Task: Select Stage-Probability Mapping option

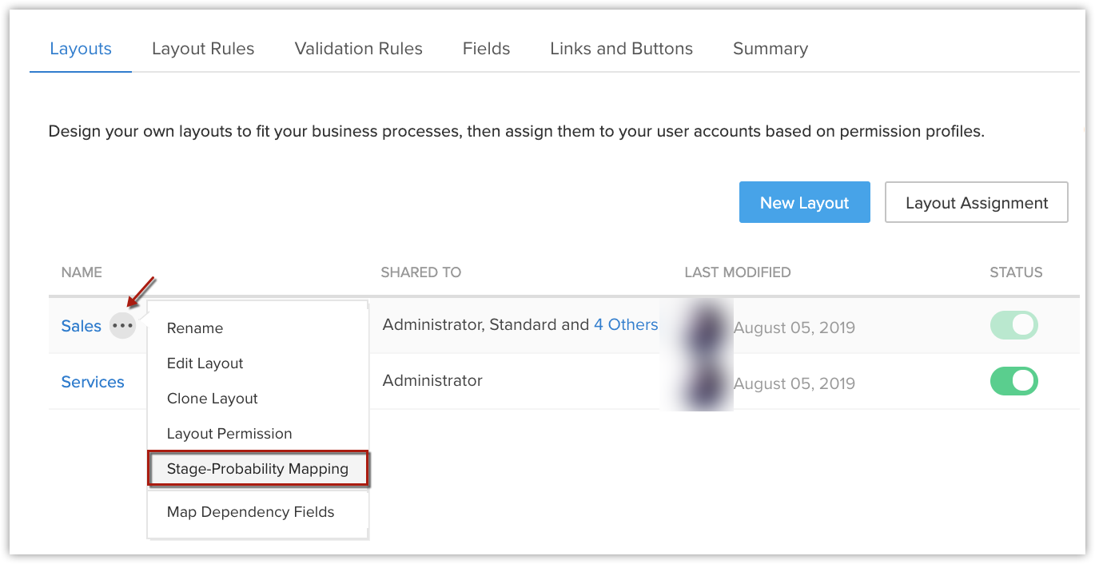Action: (257, 469)
